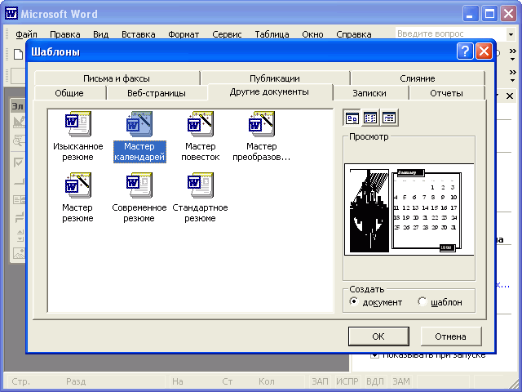
Task: Open the Окно menu
Action: pyautogui.click(x=312, y=34)
